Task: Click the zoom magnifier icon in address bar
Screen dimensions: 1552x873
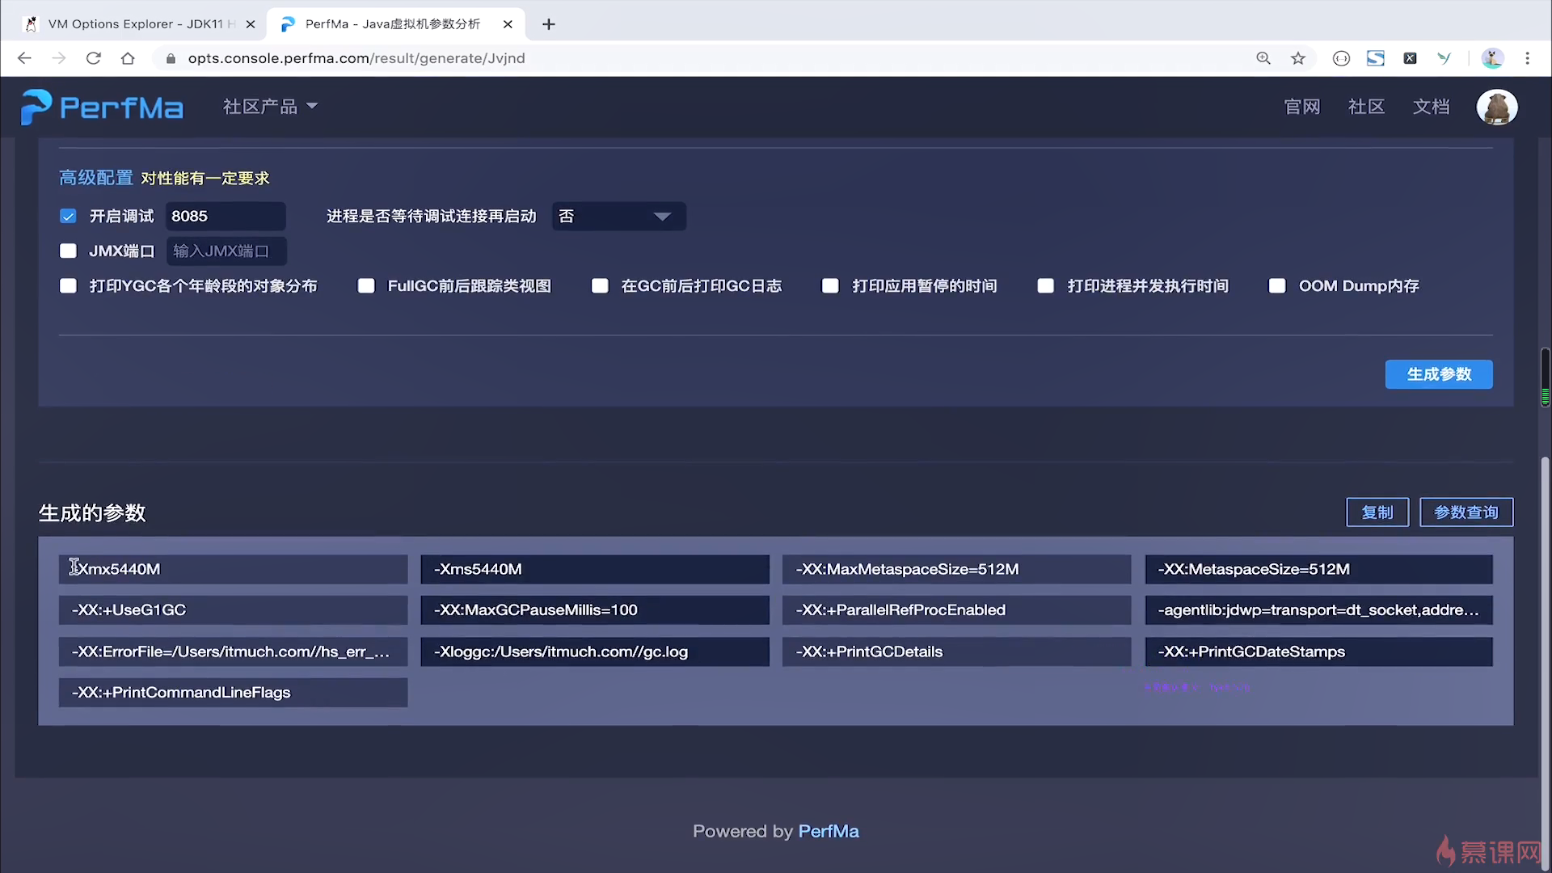Action: (1263, 58)
